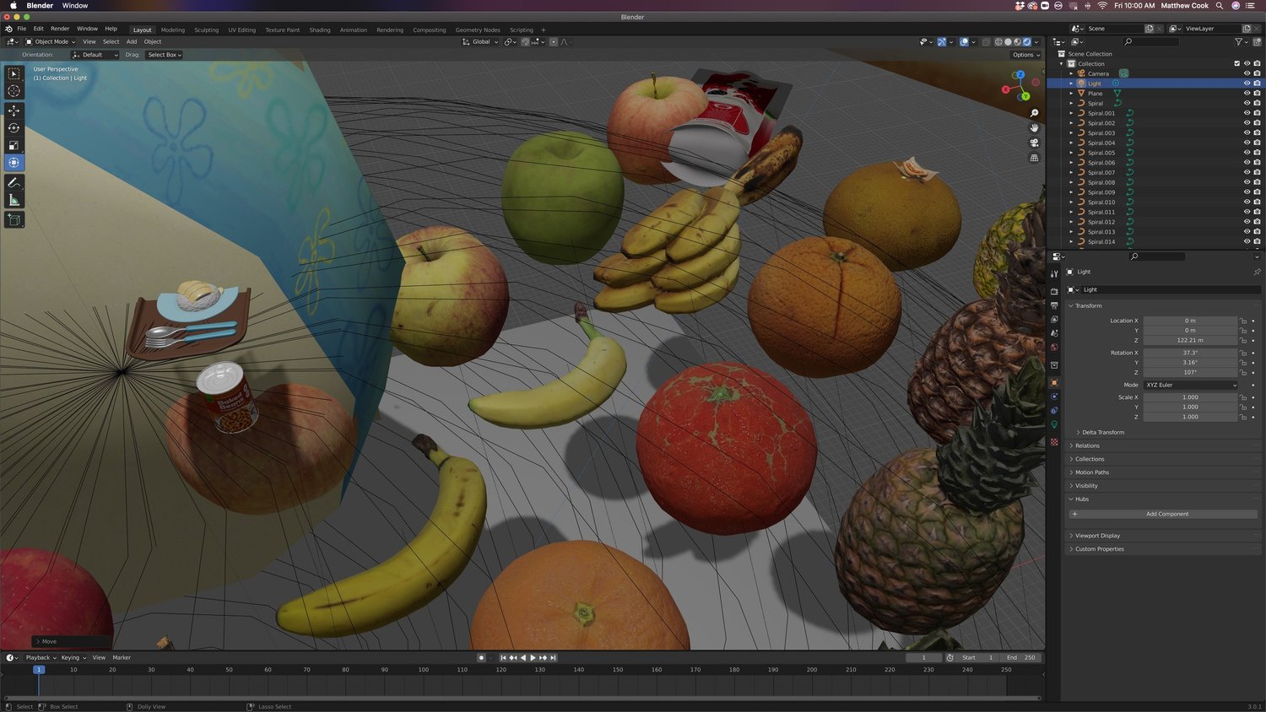1266x712 pixels.
Task: Disable Light in renders via camera icon
Action: tap(1257, 84)
